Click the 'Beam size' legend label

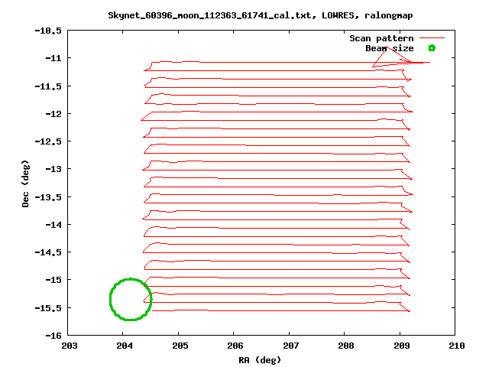click(390, 48)
